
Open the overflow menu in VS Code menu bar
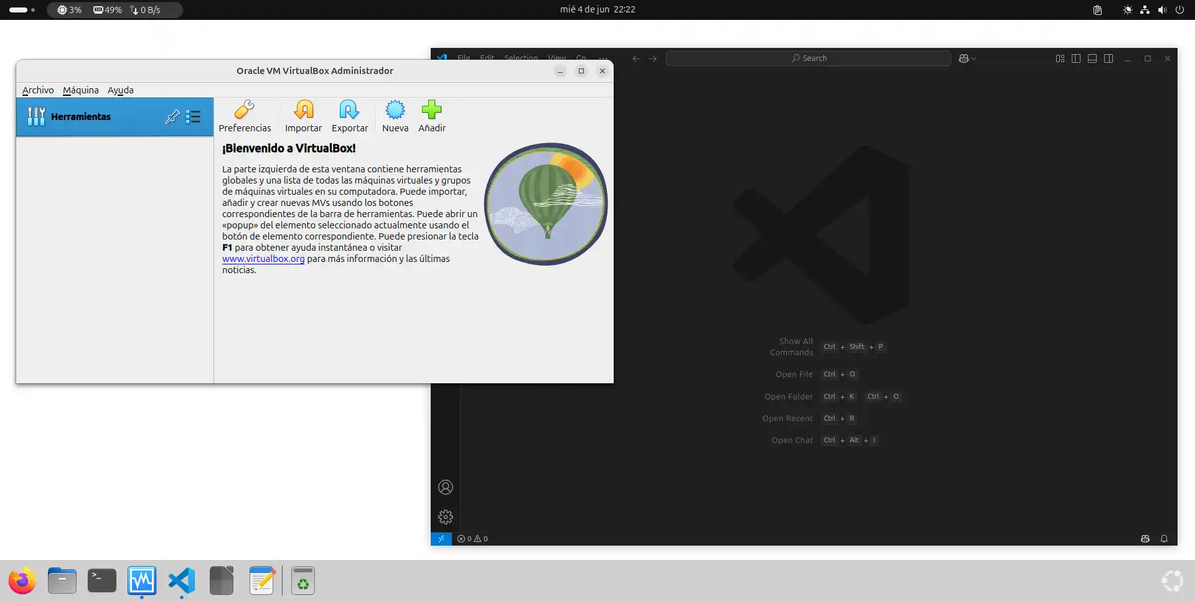[x=603, y=58]
